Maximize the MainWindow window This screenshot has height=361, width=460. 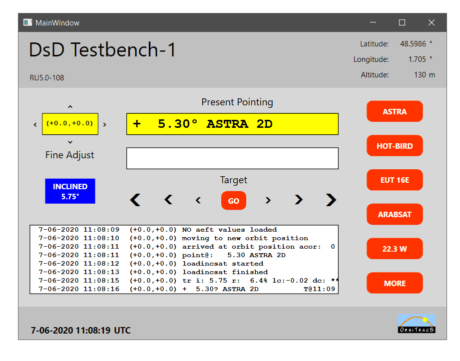402,22
